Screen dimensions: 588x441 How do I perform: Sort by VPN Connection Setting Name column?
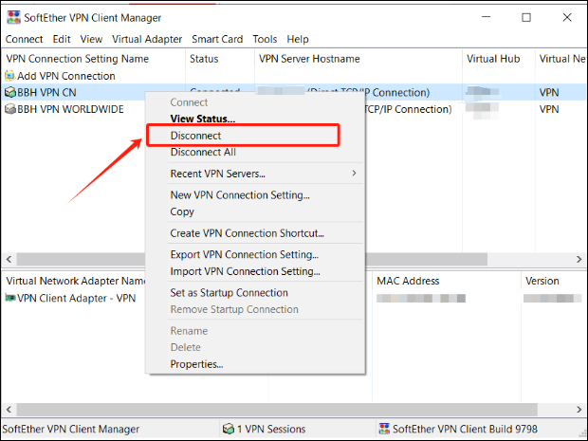[77, 59]
